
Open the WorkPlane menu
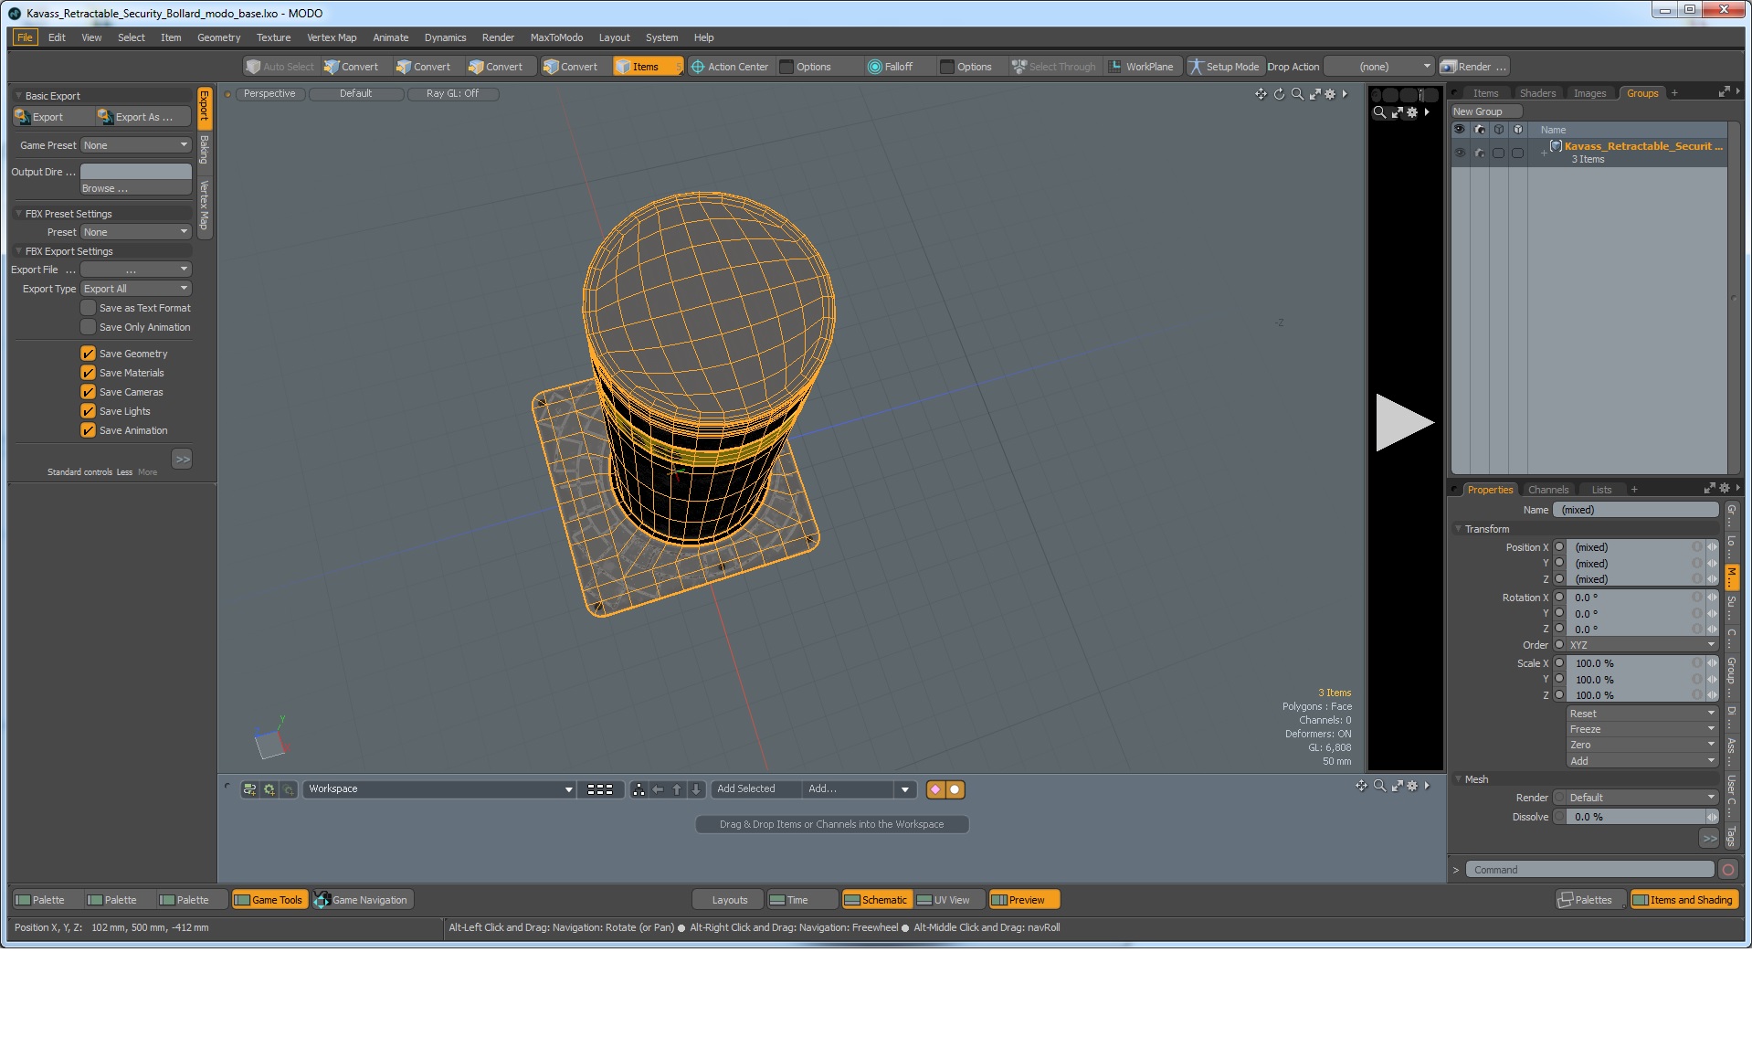[x=1142, y=67]
